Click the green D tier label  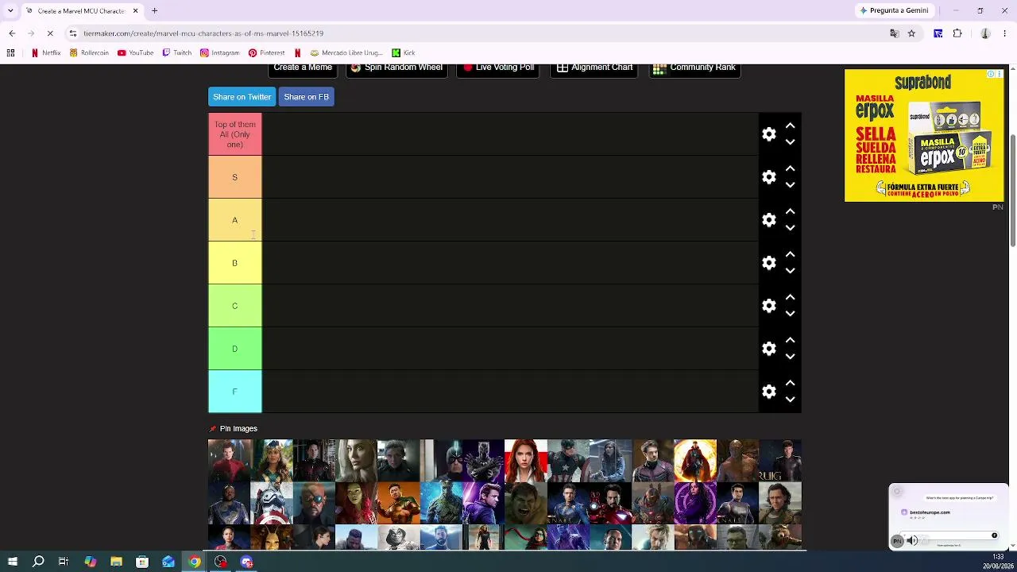pos(234,349)
